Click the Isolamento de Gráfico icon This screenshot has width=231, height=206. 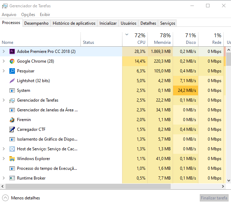pyautogui.click(x=12, y=139)
